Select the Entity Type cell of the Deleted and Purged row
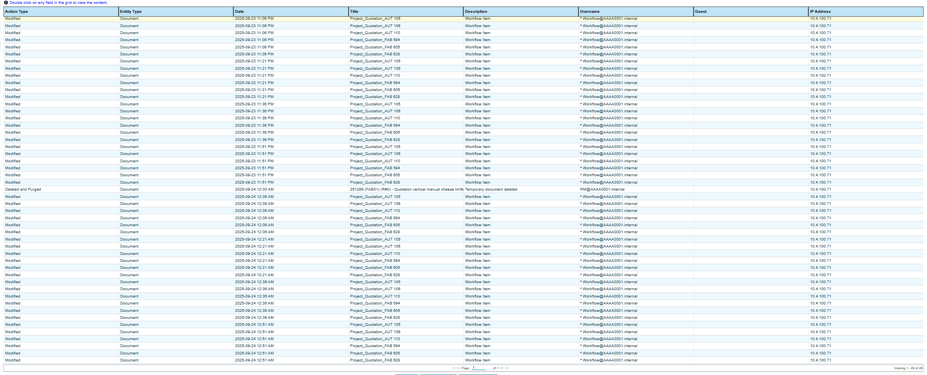This screenshot has height=375, width=927. tap(176, 189)
